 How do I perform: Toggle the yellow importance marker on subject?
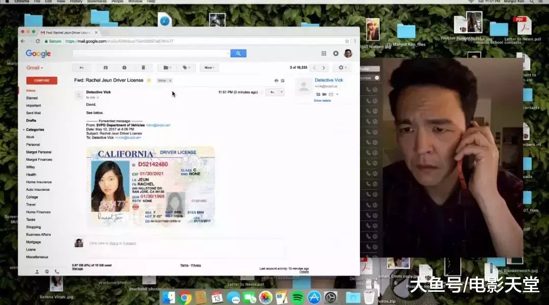(149, 80)
